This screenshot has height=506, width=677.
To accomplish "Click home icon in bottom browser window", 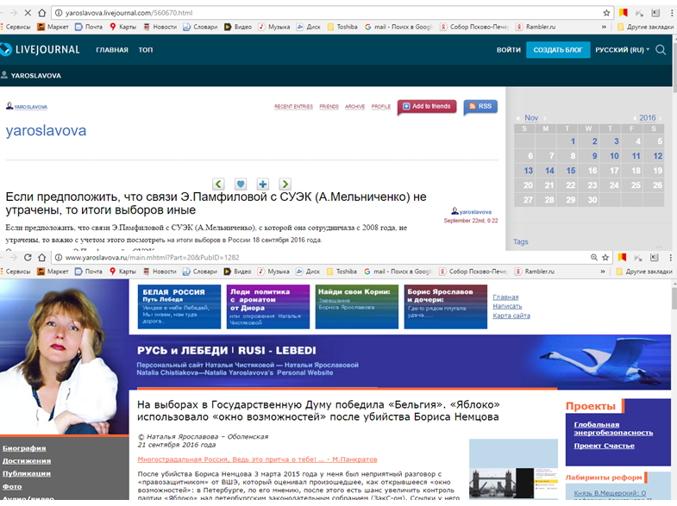I will coord(42,258).
